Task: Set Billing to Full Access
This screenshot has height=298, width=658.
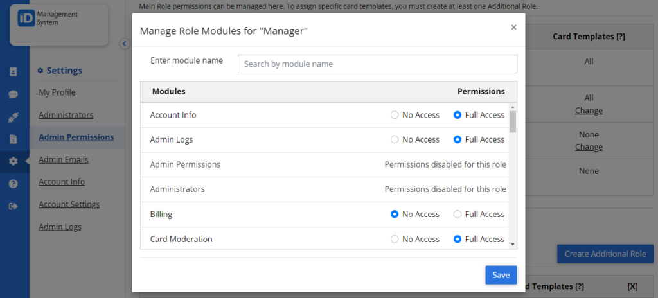Action: [x=458, y=214]
